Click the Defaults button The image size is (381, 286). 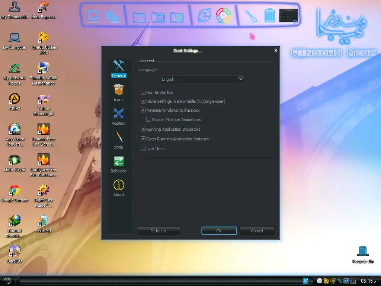pyautogui.click(x=159, y=231)
